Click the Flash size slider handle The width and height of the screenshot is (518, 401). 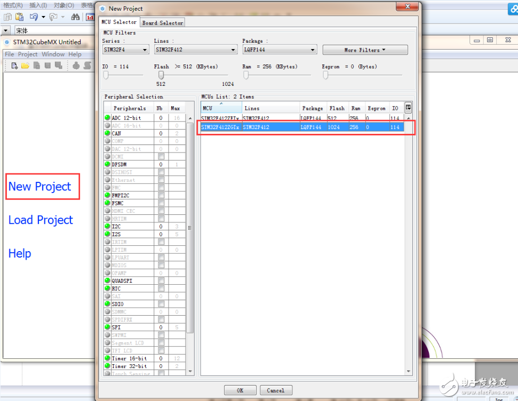[x=161, y=75]
